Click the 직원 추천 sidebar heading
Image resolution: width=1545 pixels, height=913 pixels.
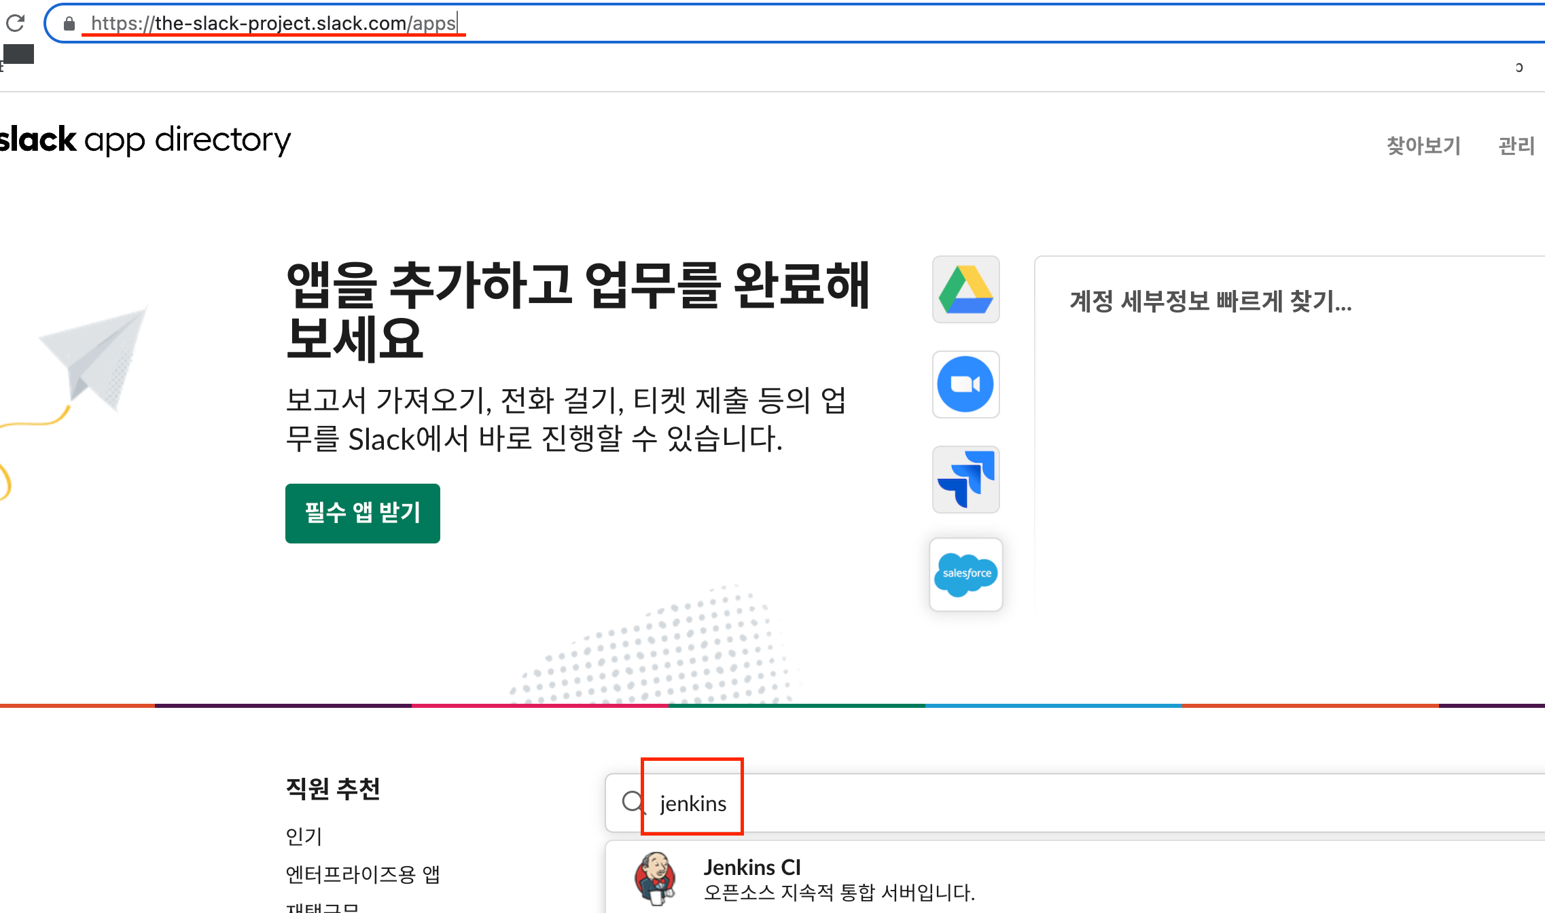click(x=333, y=789)
